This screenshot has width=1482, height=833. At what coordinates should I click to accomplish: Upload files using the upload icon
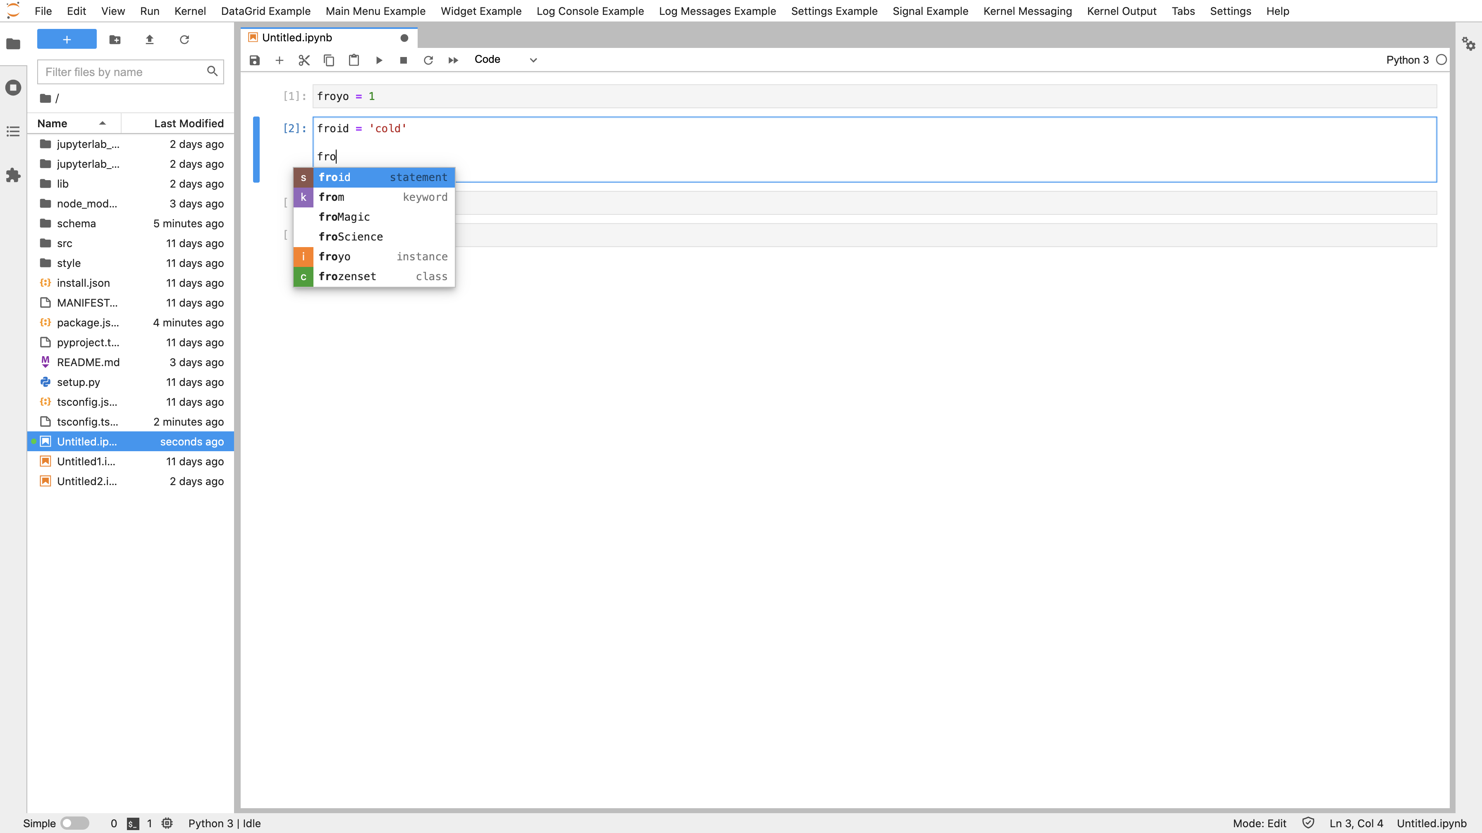click(x=150, y=40)
